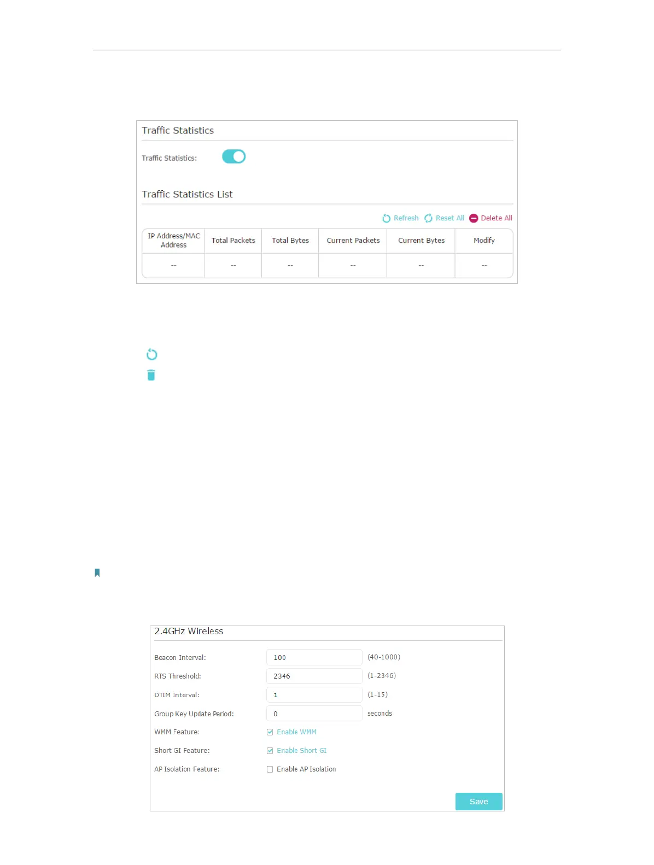
Task: Click the IP Address/MAC Address column header
Action: click(x=173, y=241)
